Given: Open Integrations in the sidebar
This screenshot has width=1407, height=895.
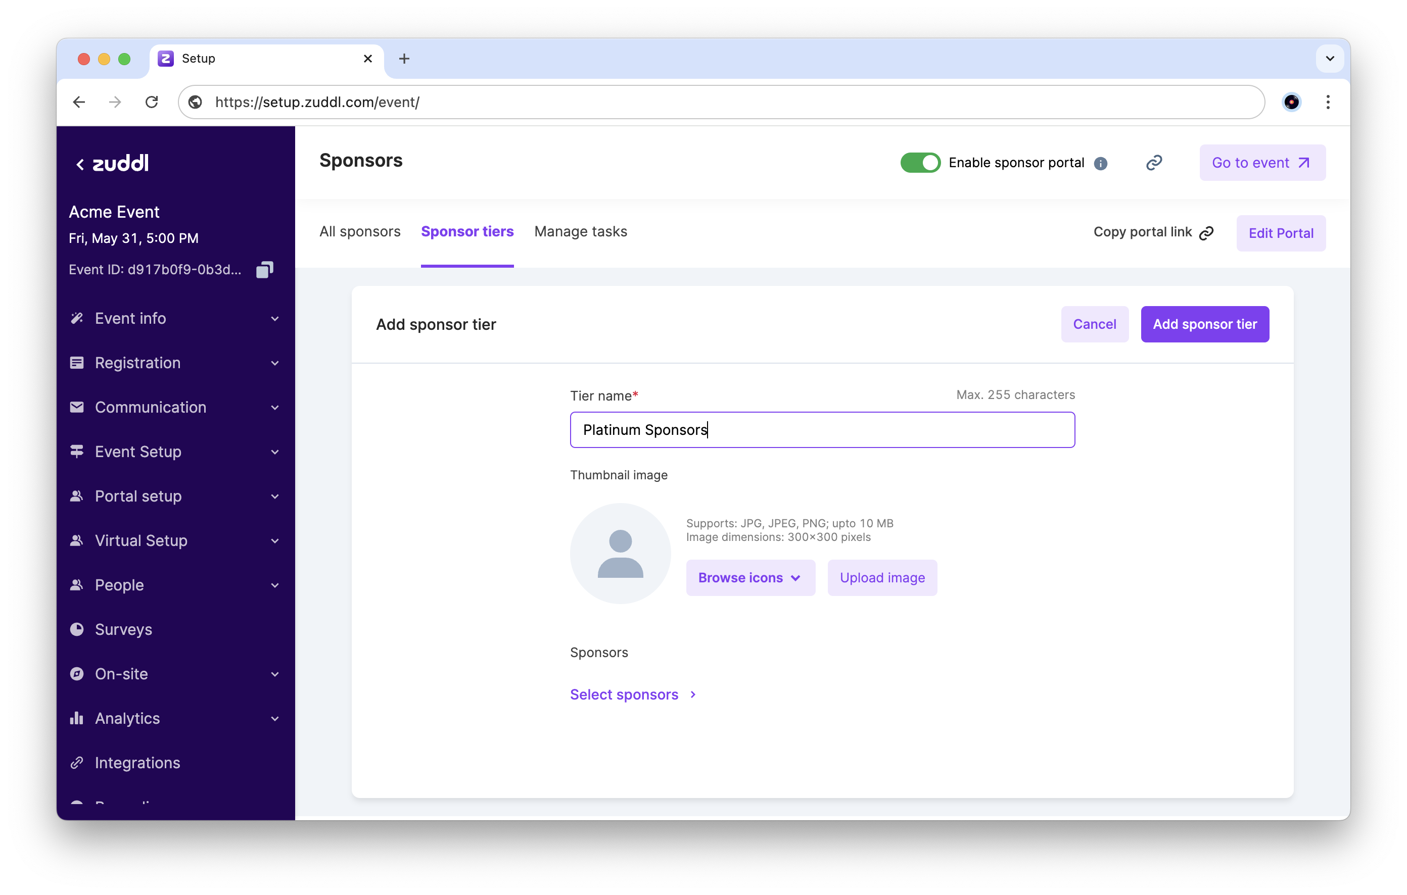Looking at the screenshot, I should pos(137,763).
